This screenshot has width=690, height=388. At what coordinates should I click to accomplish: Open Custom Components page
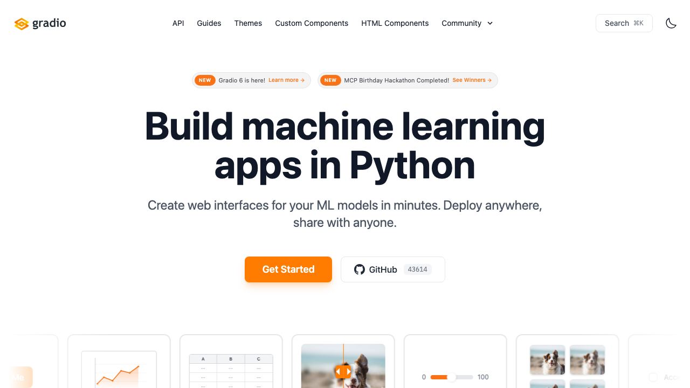point(312,23)
